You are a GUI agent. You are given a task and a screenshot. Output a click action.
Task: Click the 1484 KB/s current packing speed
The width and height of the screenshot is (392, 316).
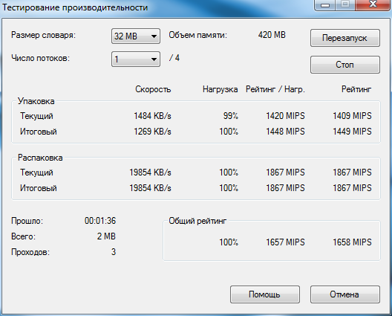[x=152, y=116]
